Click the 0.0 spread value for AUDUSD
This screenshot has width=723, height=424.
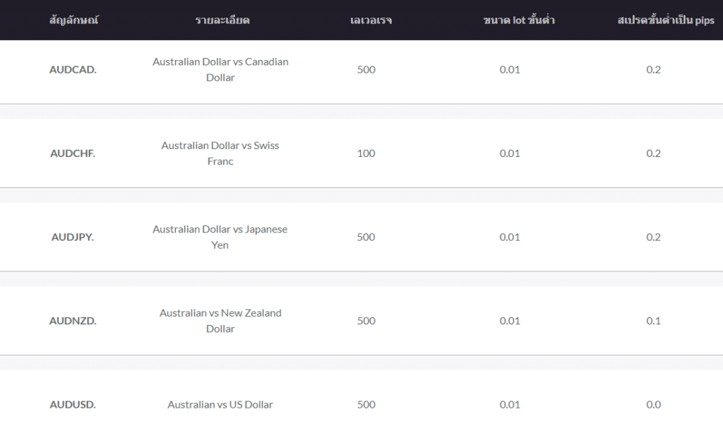(x=653, y=405)
